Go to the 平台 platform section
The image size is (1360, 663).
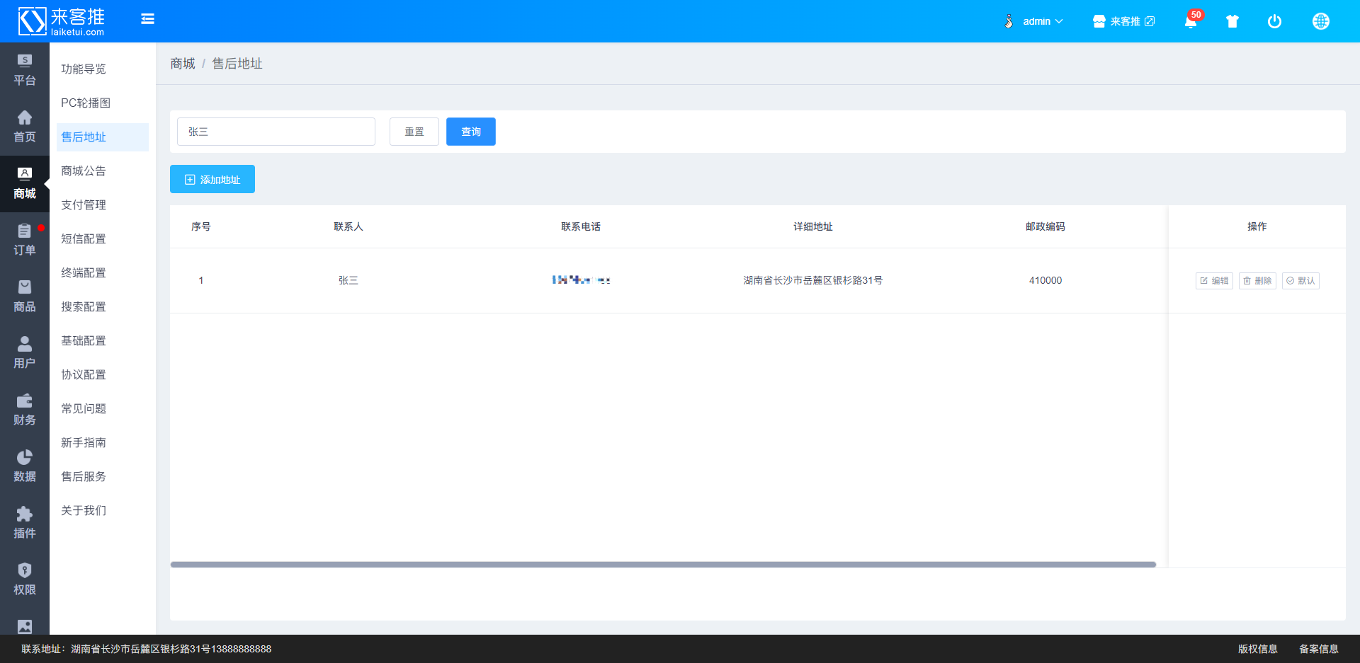[x=25, y=71]
